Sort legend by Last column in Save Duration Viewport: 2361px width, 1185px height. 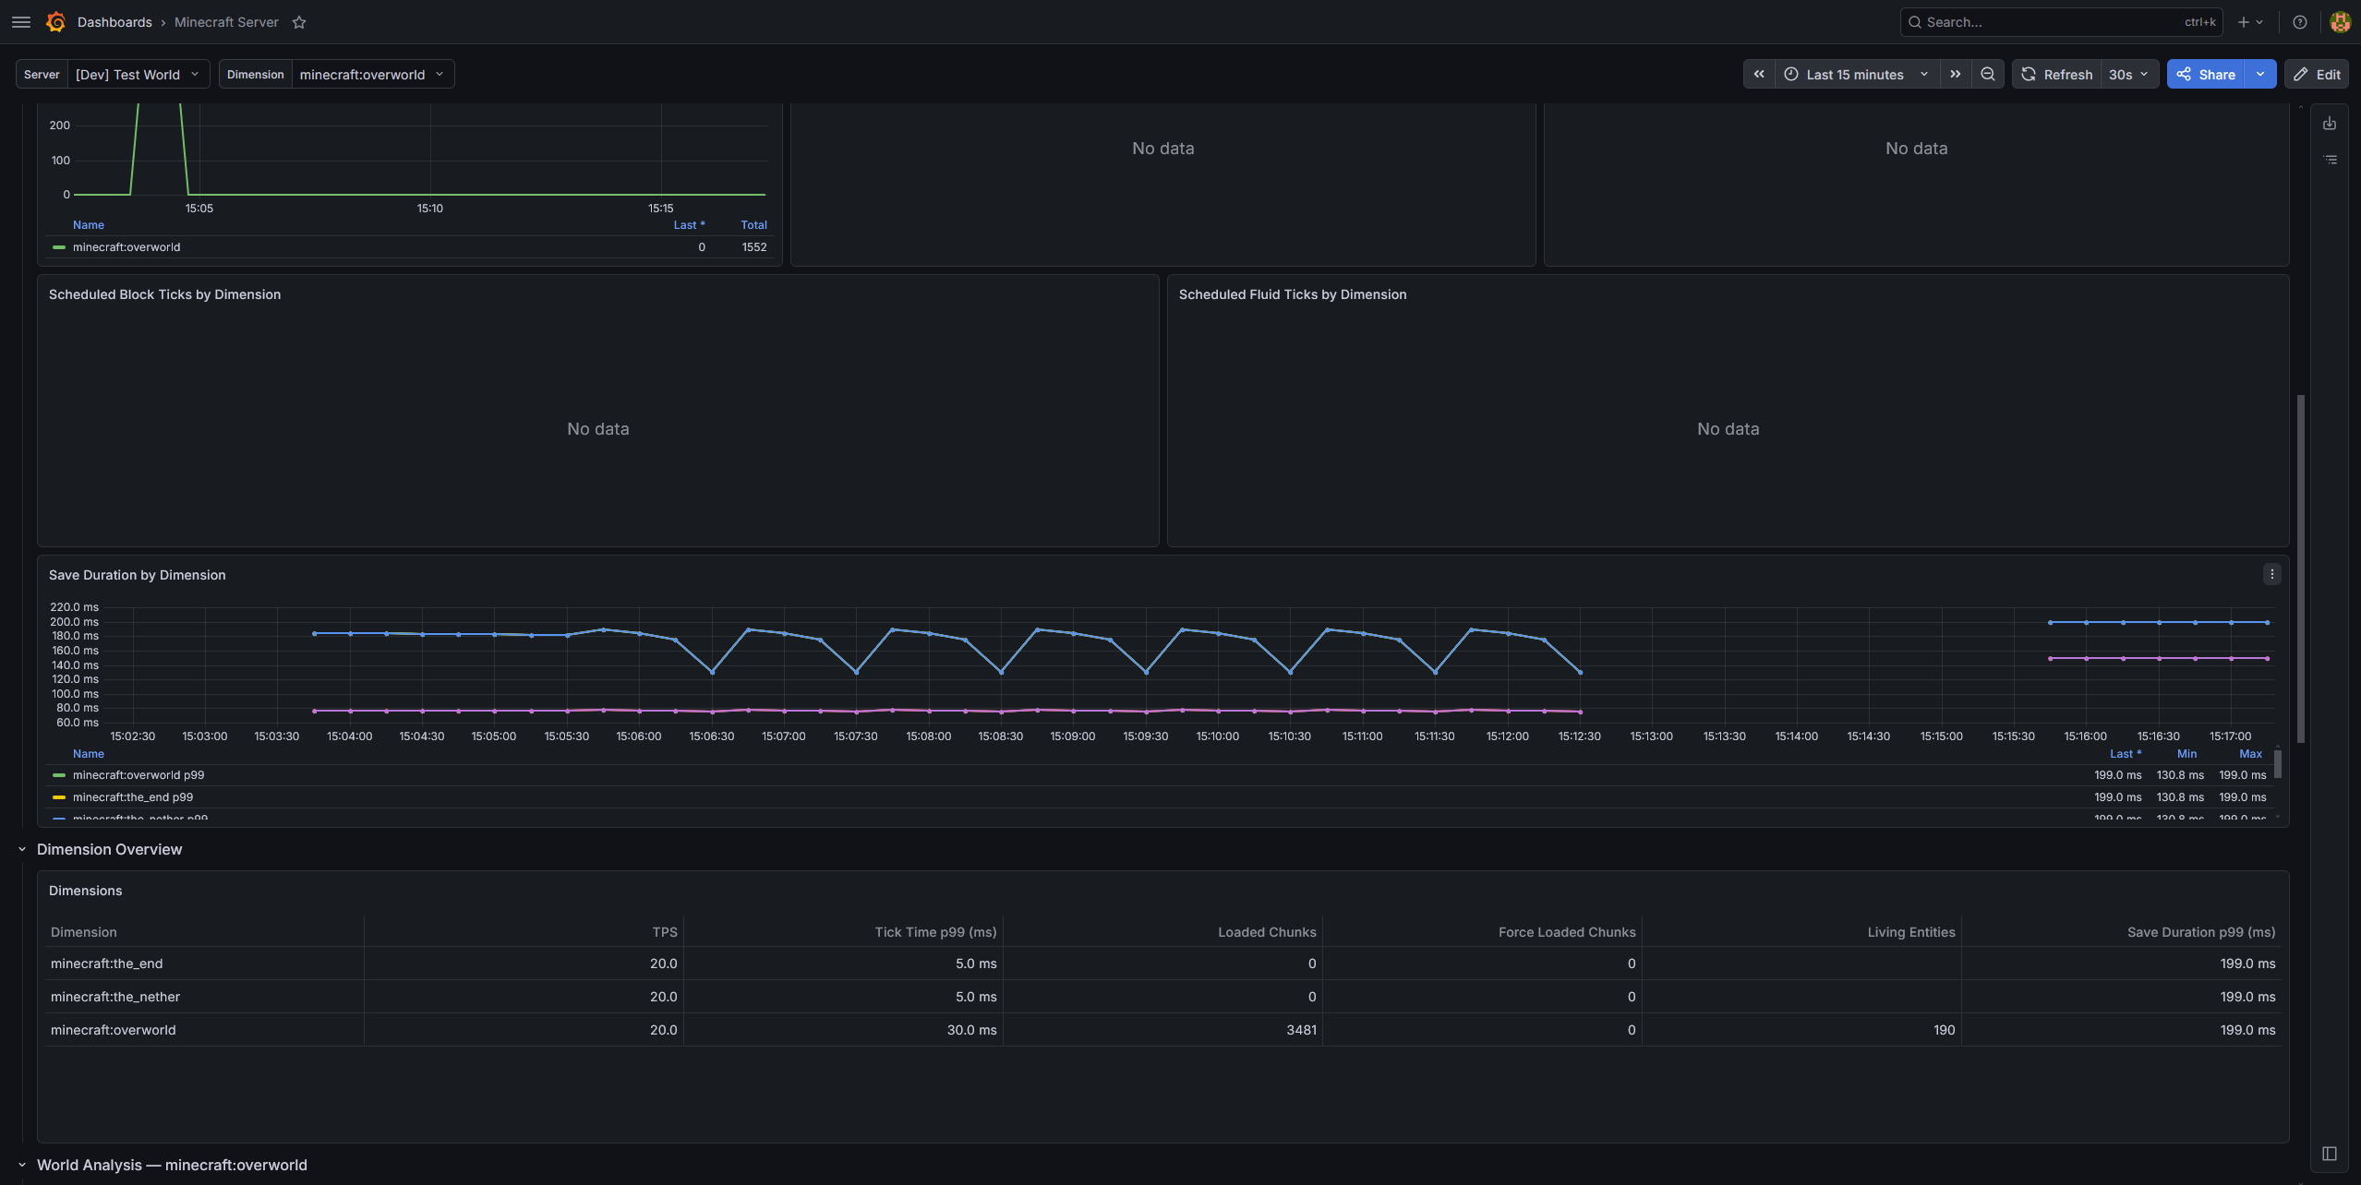tap(2125, 754)
